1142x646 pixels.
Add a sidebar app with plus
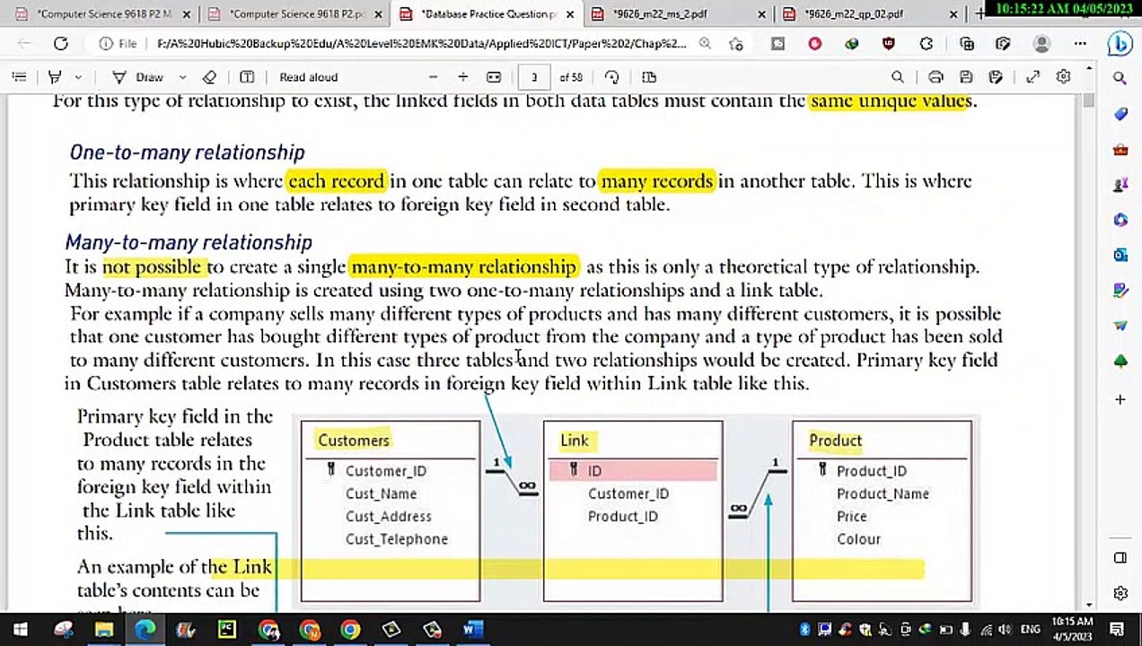[x=1120, y=399]
